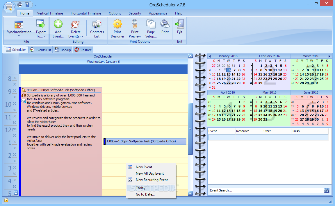Click the April 2016 month header

point(228,92)
